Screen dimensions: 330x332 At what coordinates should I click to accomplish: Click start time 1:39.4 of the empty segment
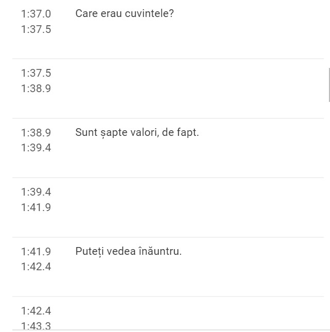coord(36,192)
